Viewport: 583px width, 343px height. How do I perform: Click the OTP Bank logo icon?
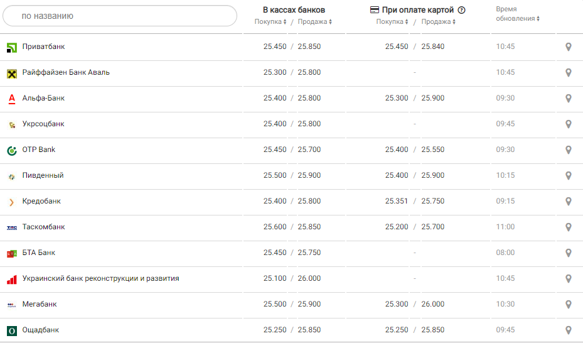click(x=11, y=150)
